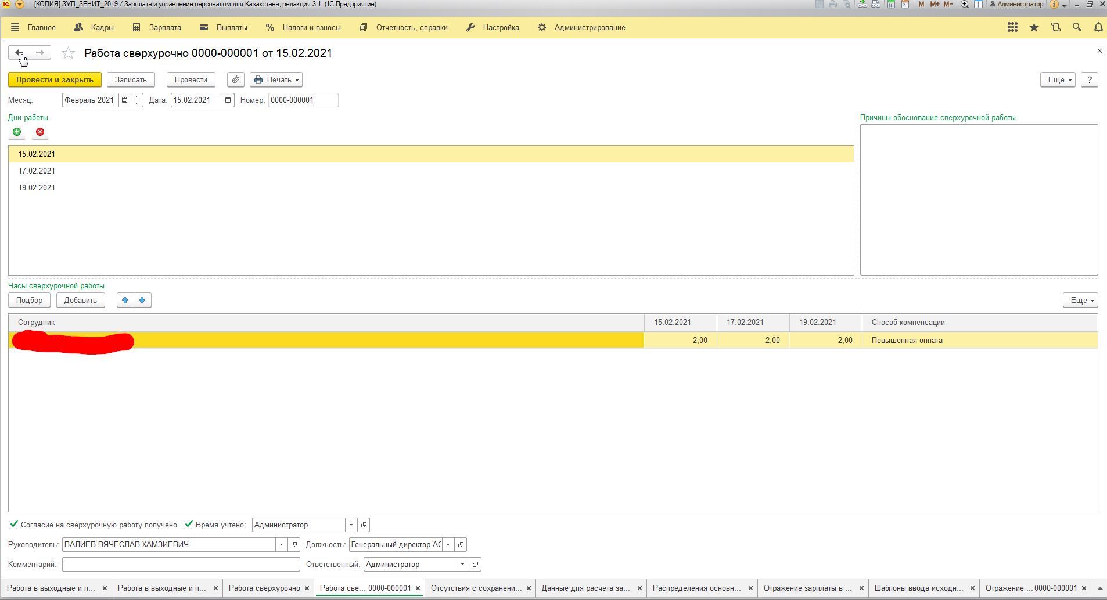The image size is (1107, 600).
Task: Open the Главное menu
Action: (34, 27)
